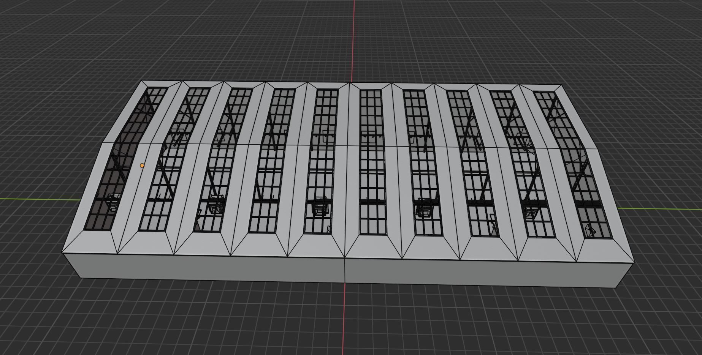Image resolution: width=702 pixels, height=355 pixels.
Task: Click the orange origin dot on the roof
Action: pyautogui.click(x=142, y=166)
